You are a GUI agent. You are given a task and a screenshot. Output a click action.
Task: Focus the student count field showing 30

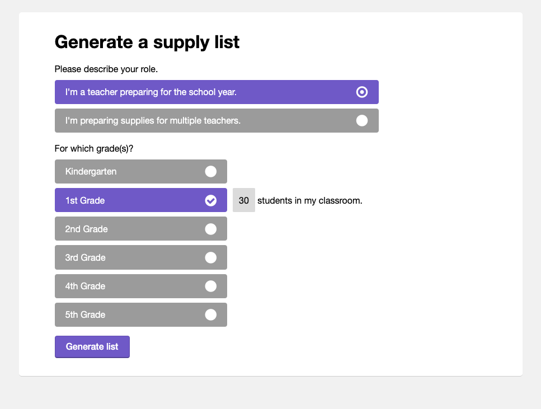pos(243,200)
